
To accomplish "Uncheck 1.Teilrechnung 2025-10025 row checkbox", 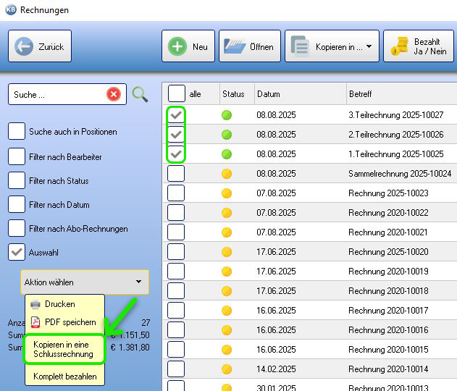I will (x=176, y=154).
